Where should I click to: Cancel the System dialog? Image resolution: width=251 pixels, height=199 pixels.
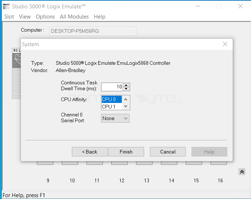click(168, 152)
